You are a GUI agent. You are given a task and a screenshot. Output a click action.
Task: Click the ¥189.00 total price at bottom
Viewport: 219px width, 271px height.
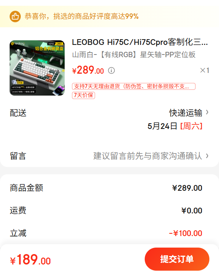[x=30, y=259]
